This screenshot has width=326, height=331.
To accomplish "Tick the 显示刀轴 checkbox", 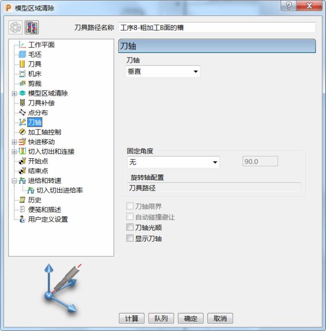I will tap(130, 238).
